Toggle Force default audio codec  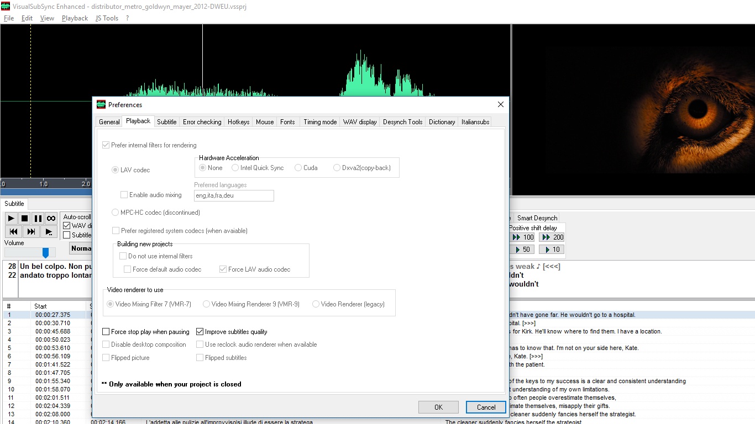[x=162, y=269]
